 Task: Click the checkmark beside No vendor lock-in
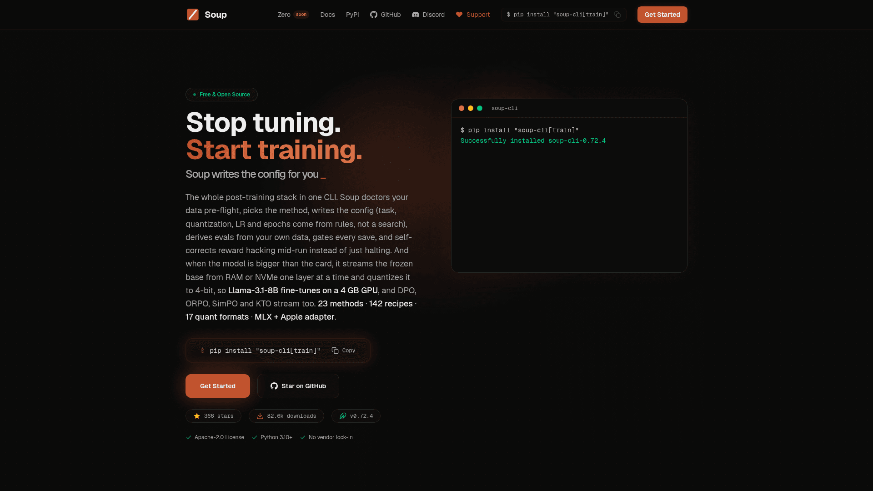tap(303, 437)
